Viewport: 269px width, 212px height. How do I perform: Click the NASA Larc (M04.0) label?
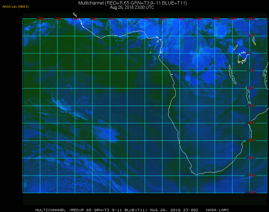(x=16, y=7)
